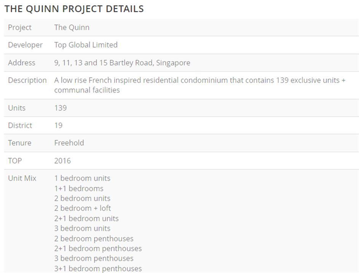Screen dimensions: 359x273
Task: Click the '3+1 bedroom penthouses' entry
Action: [98, 268]
